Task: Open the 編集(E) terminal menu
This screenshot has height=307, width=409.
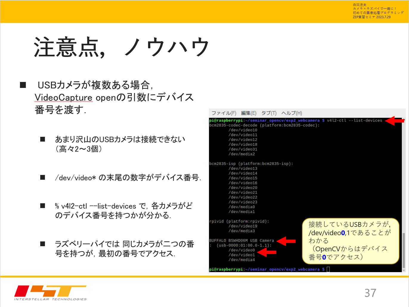Action: click(248, 113)
